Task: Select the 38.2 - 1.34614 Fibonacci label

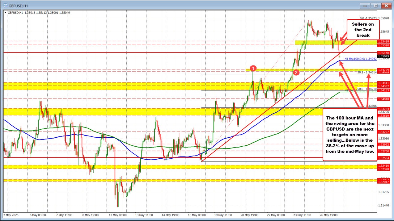Action: (366, 73)
